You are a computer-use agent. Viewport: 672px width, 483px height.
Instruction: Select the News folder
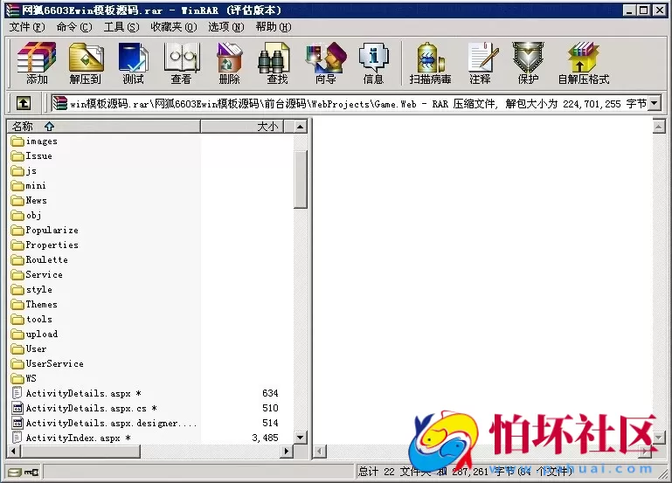(x=29, y=200)
